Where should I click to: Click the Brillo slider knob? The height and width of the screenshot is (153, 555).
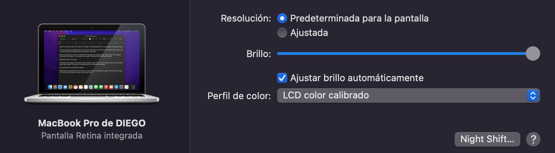[x=533, y=54]
